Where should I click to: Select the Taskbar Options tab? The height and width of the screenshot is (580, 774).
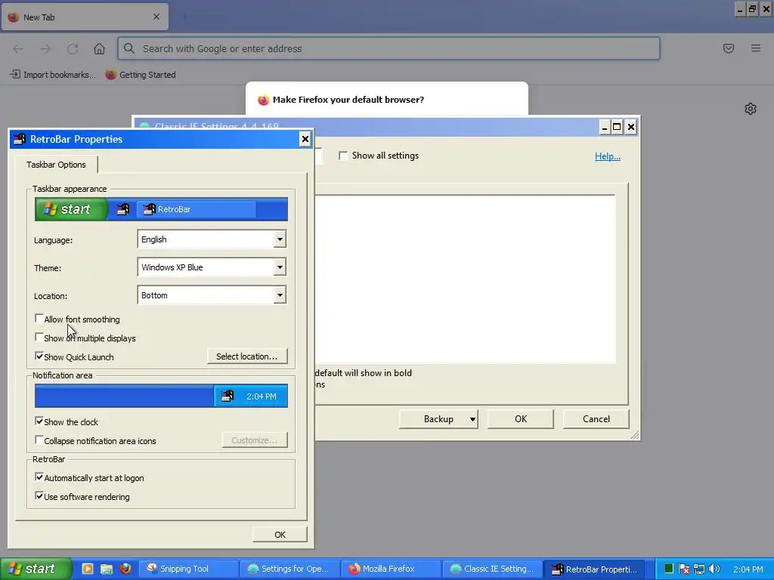pos(56,165)
